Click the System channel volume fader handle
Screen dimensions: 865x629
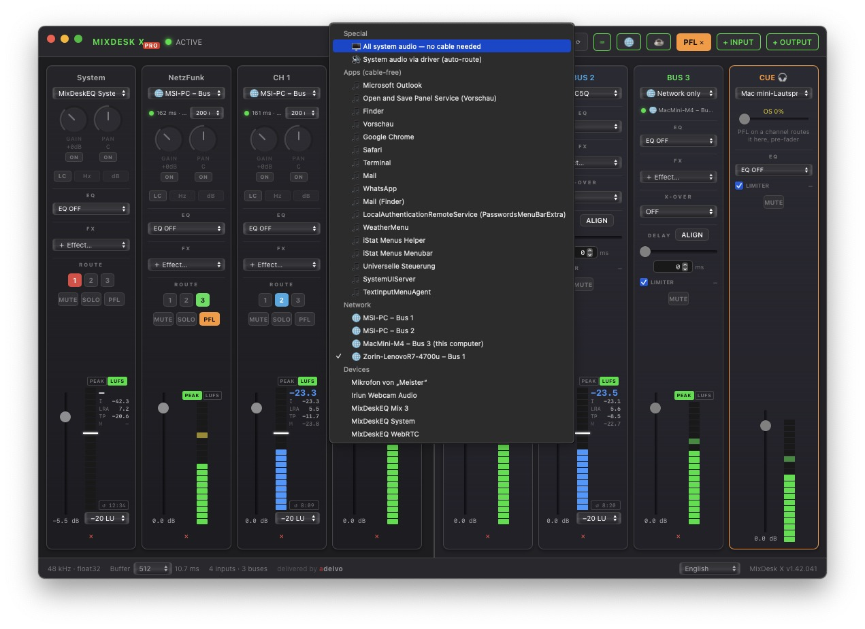click(x=65, y=417)
